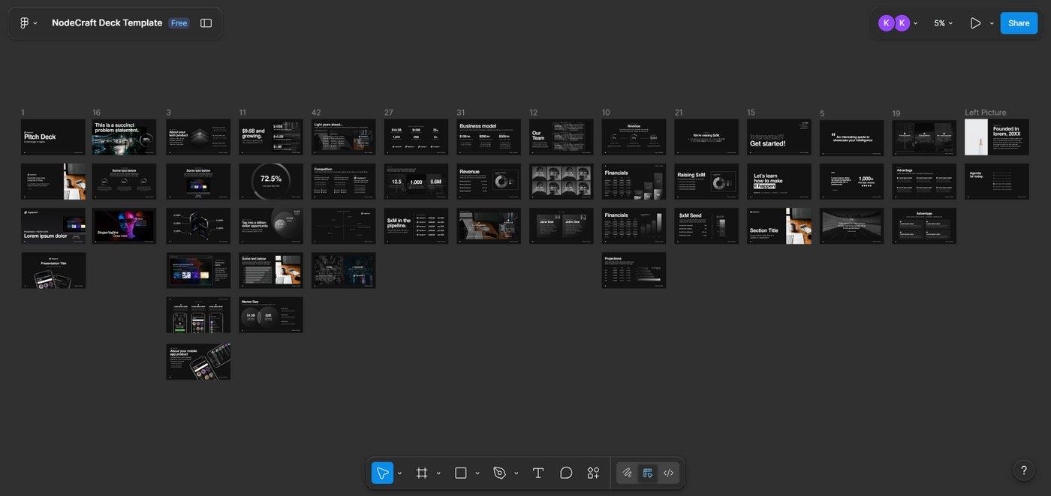
Task: Switch to Dev Mode code toggle
Action: point(668,473)
